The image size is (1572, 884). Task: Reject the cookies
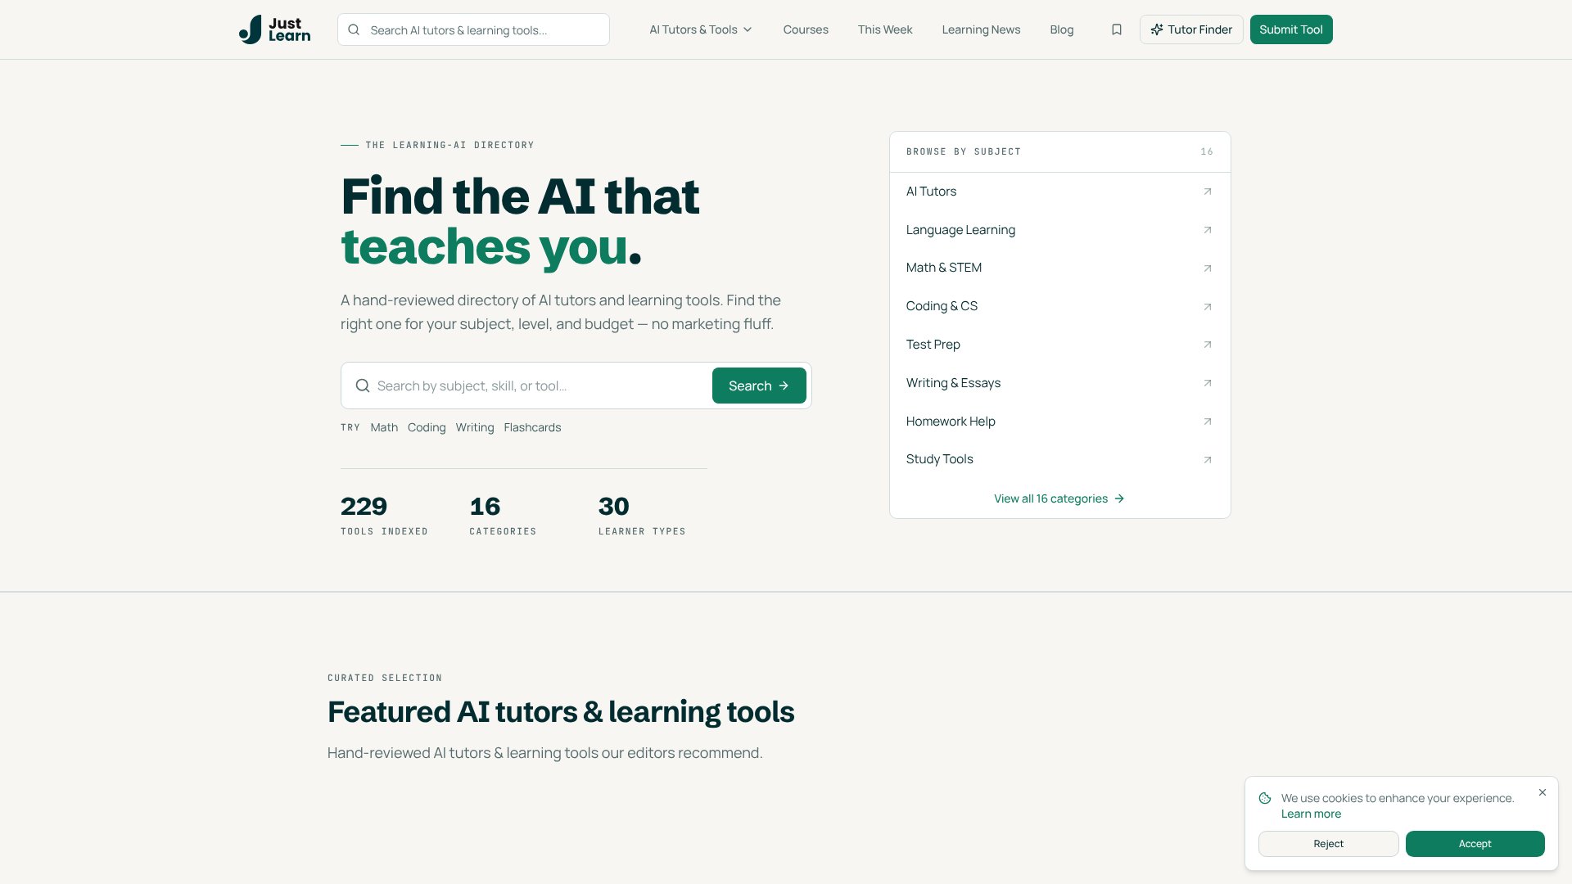[1328, 844]
